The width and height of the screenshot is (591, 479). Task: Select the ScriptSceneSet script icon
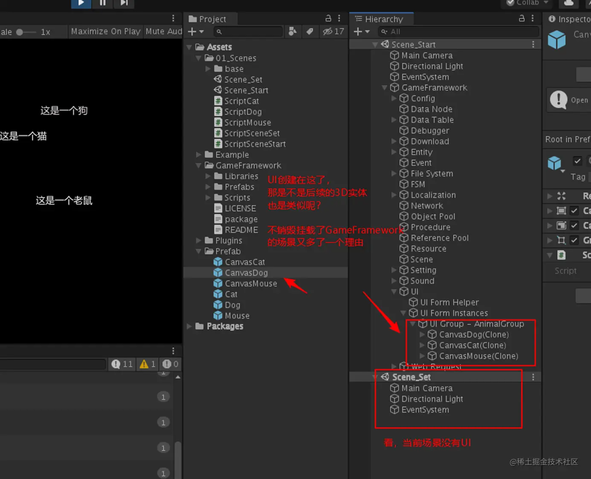click(x=218, y=133)
